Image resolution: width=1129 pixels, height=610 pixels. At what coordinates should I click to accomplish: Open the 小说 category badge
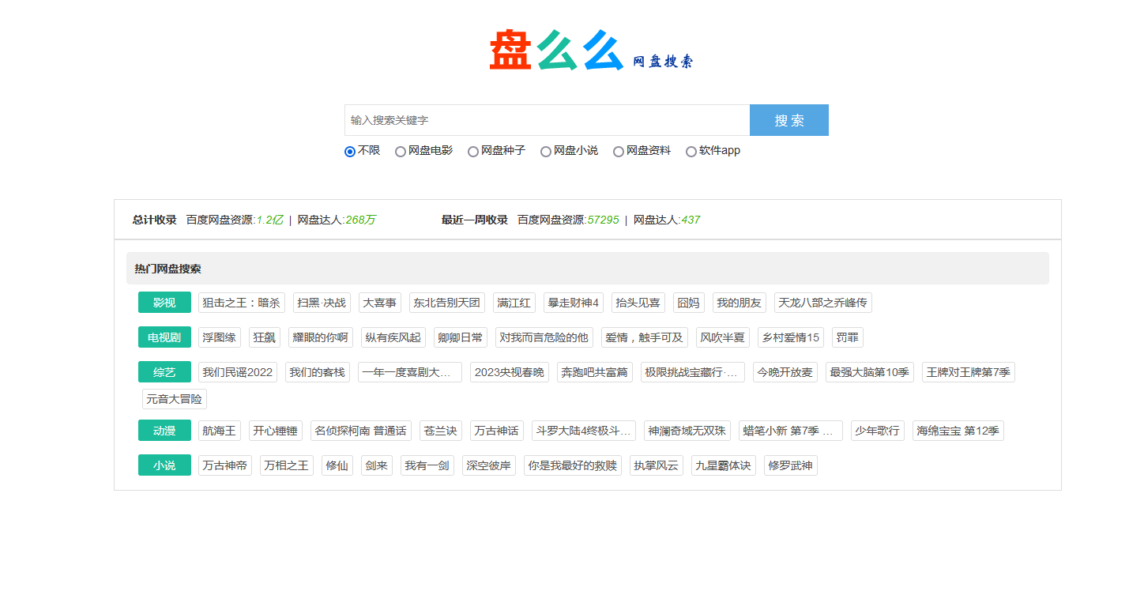164,465
